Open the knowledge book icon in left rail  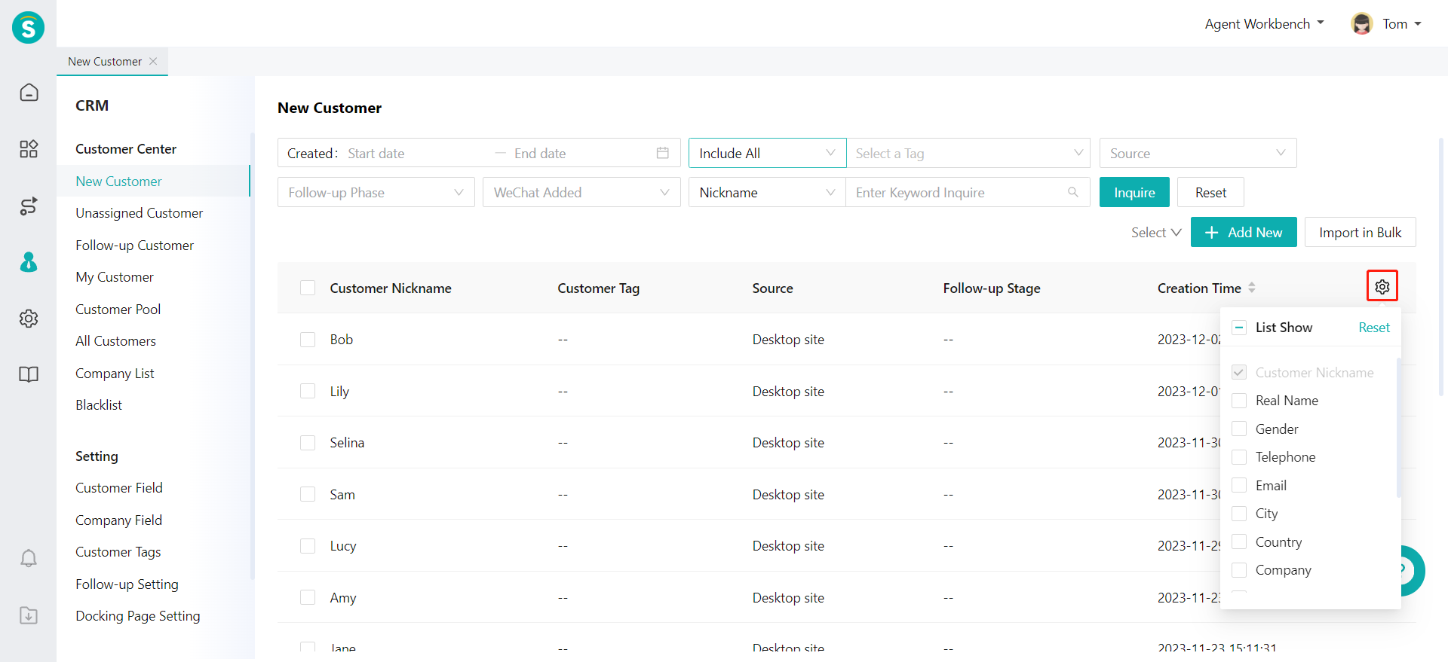(29, 374)
